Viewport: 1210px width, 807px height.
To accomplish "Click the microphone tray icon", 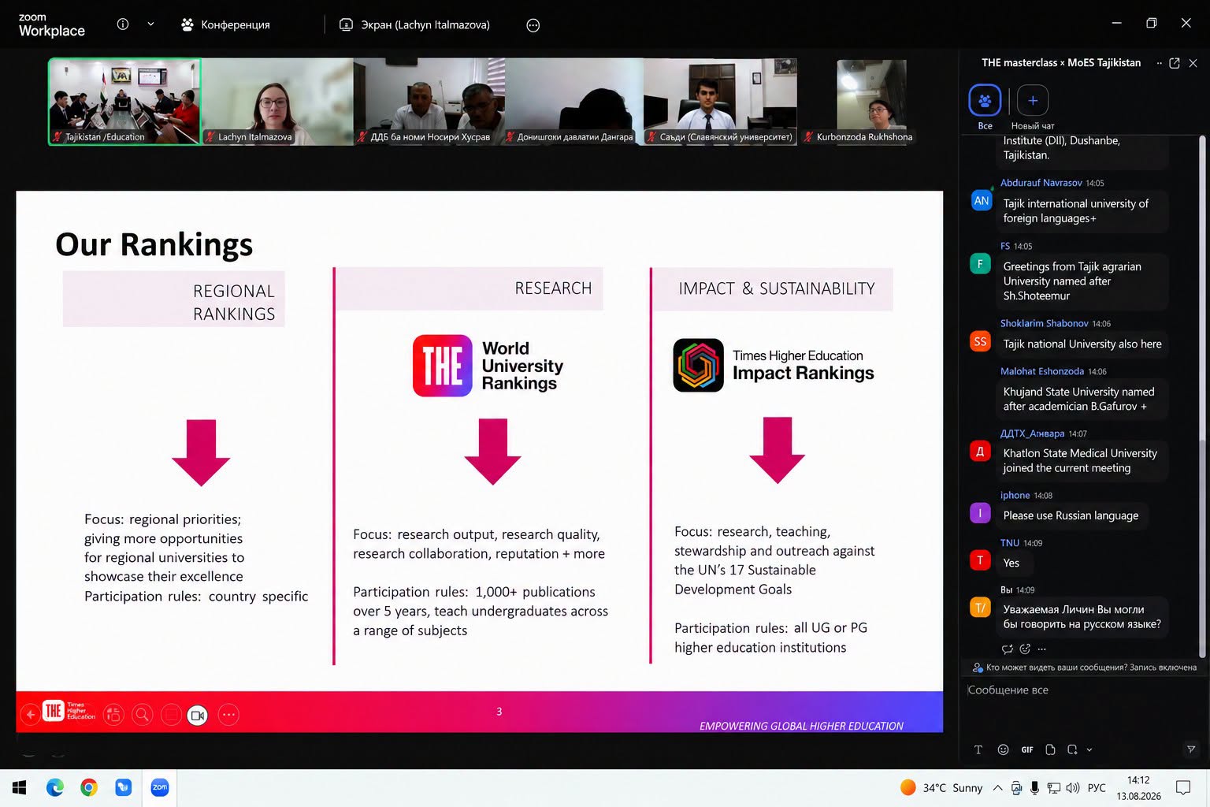I will click(1034, 787).
